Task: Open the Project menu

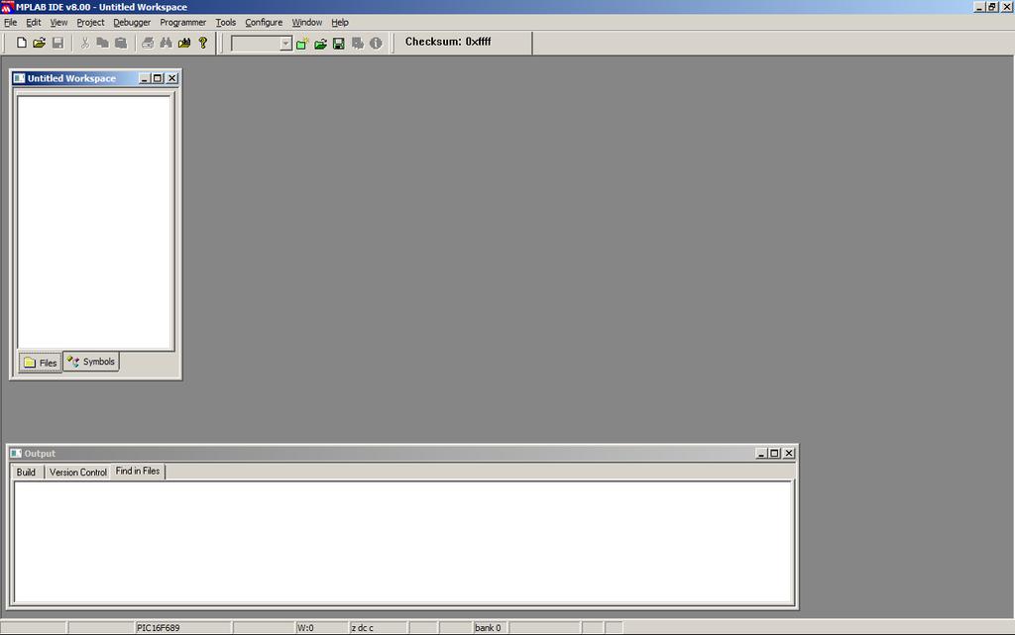Action: click(x=90, y=22)
